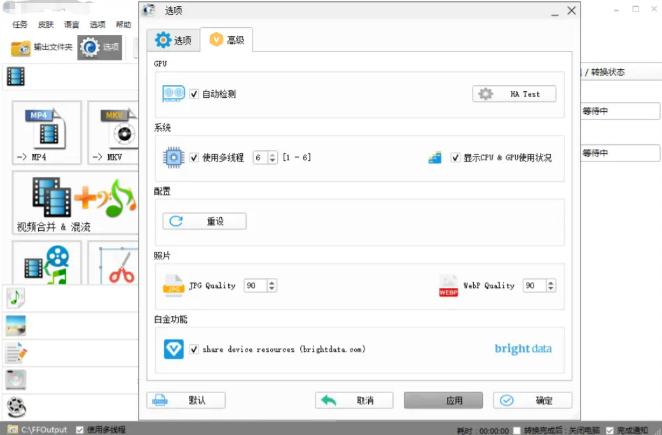Open the 语言 language menu
The image size is (662, 435).
[71, 25]
